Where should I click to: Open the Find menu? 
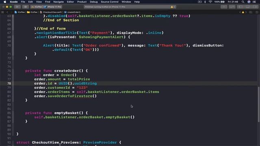click(48, 2)
